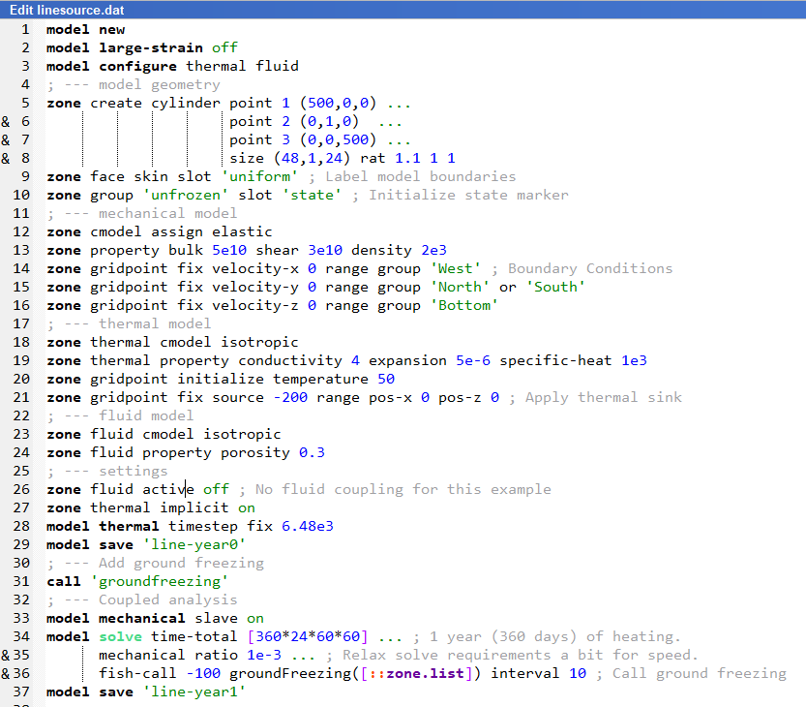Click point 2 coordinates '(0,1,0)'

330,121
